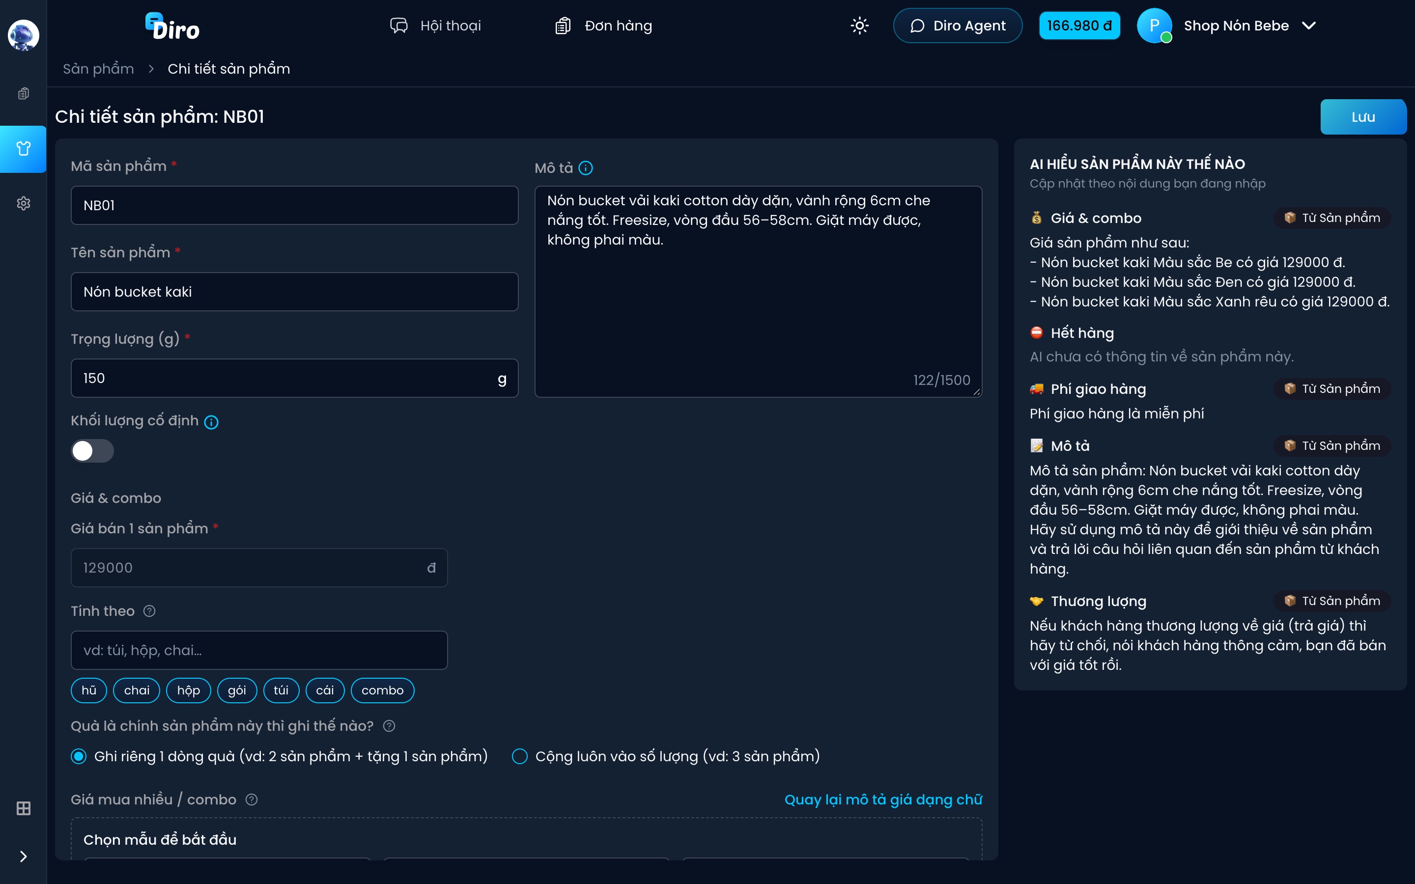
Task: Open orders clipboard icon in sidebar
Action: pyautogui.click(x=24, y=93)
